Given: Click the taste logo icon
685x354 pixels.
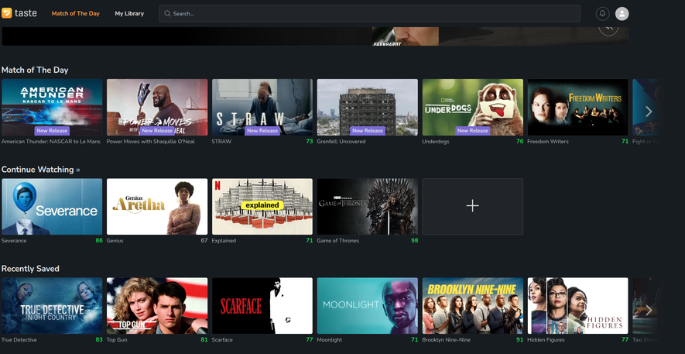Looking at the screenshot, I should [x=7, y=13].
